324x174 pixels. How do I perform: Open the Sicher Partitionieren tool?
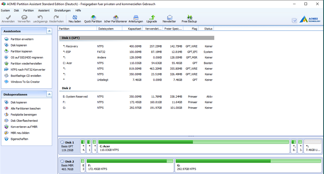[x=115, y=19]
